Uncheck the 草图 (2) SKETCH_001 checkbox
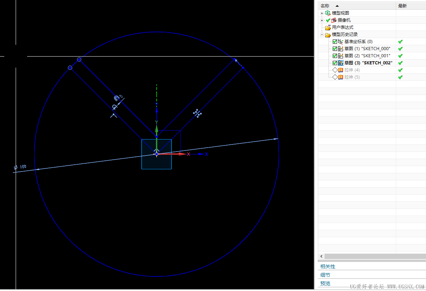This screenshot has height=291, width=426. pos(335,56)
